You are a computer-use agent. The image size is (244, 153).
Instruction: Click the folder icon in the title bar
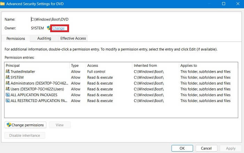2,3
